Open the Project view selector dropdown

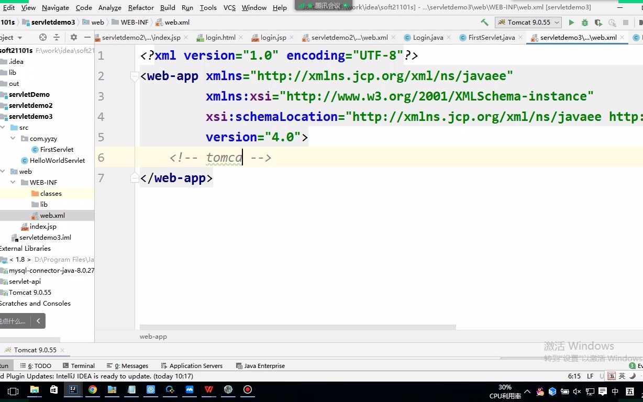(12, 37)
